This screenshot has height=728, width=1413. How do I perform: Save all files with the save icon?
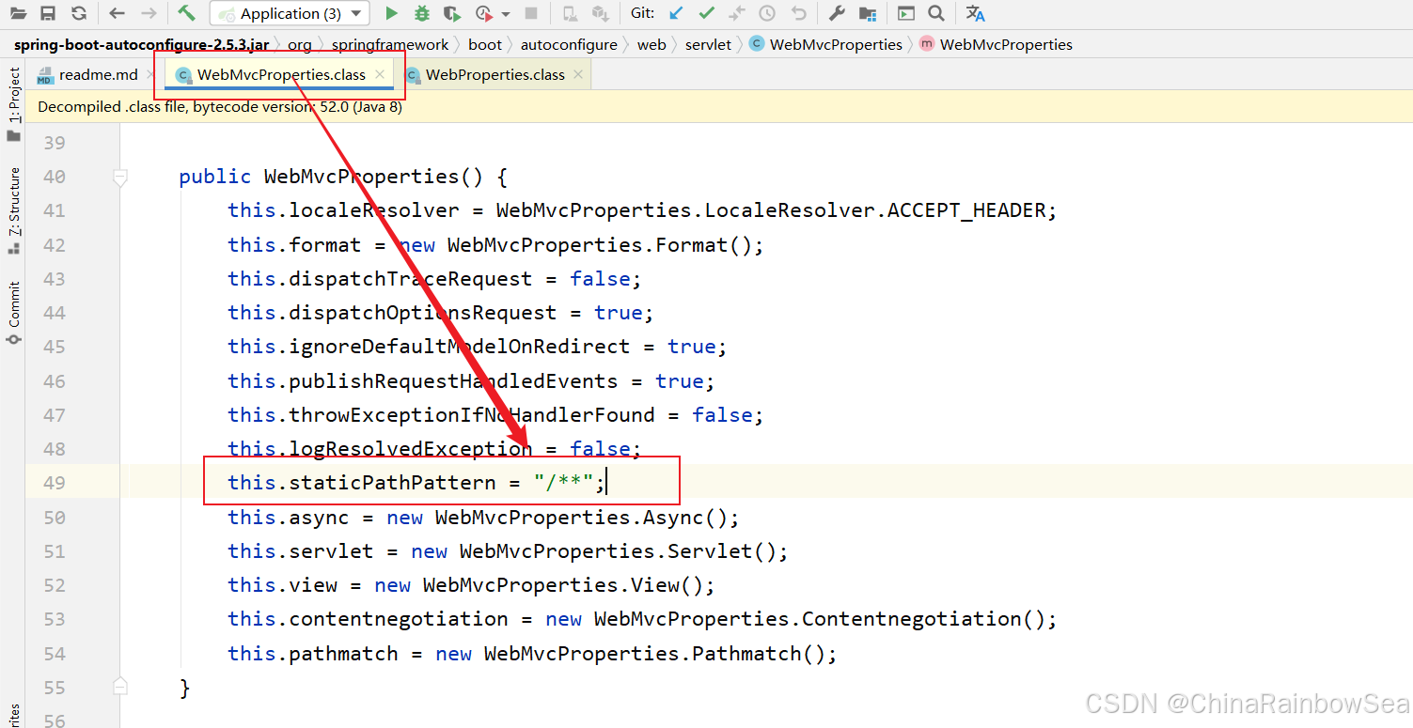point(47,12)
